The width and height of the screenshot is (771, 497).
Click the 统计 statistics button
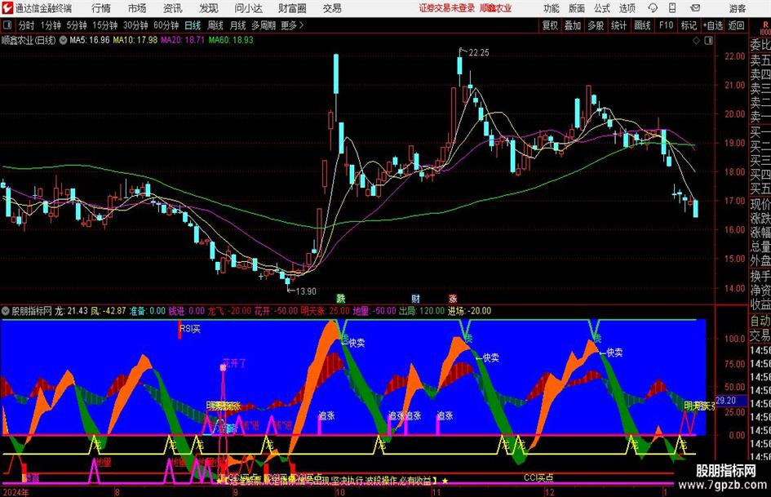click(x=618, y=25)
